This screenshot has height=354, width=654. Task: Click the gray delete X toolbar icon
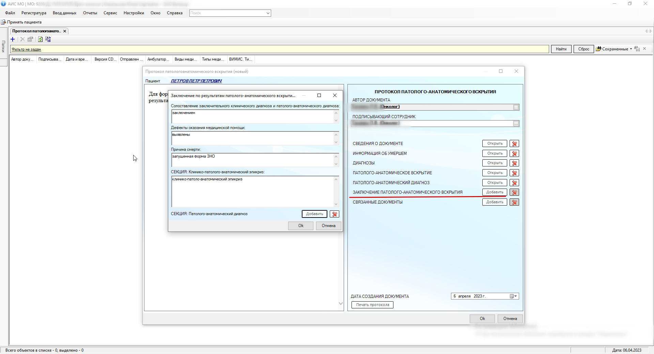click(x=22, y=39)
